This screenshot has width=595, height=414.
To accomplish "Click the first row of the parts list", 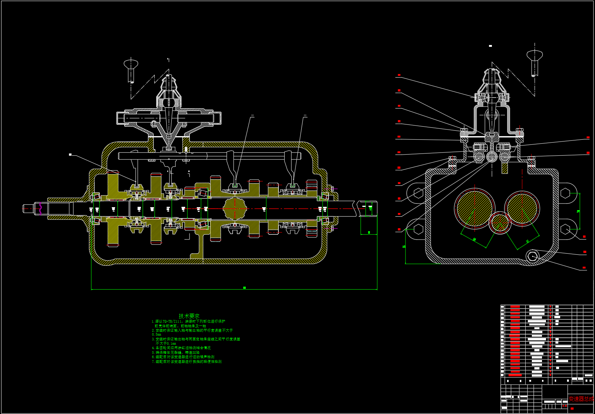I will tap(537, 307).
